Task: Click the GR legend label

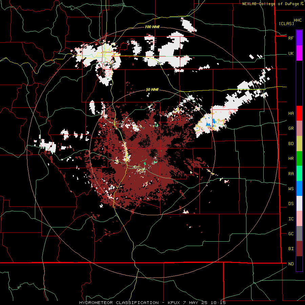Action: (291, 128)
